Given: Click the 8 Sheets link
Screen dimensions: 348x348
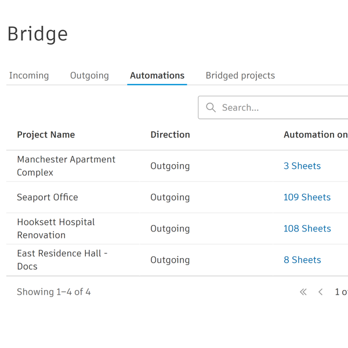Looking at the screenshot, I should click(302, 260).
